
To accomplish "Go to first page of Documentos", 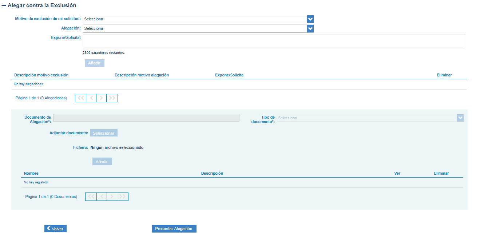I will [91, 197].
